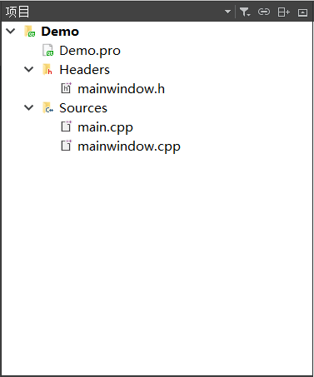Click the split panel add icon

283,12
